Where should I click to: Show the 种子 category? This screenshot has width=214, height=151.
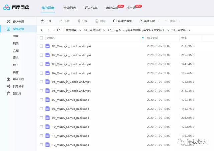[16, 65]
